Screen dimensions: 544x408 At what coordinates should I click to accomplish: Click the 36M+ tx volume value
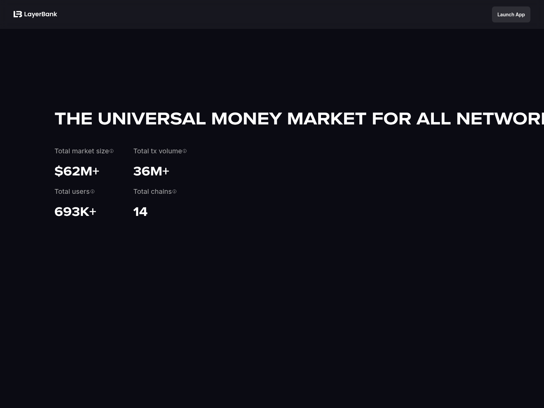point(151,171)
